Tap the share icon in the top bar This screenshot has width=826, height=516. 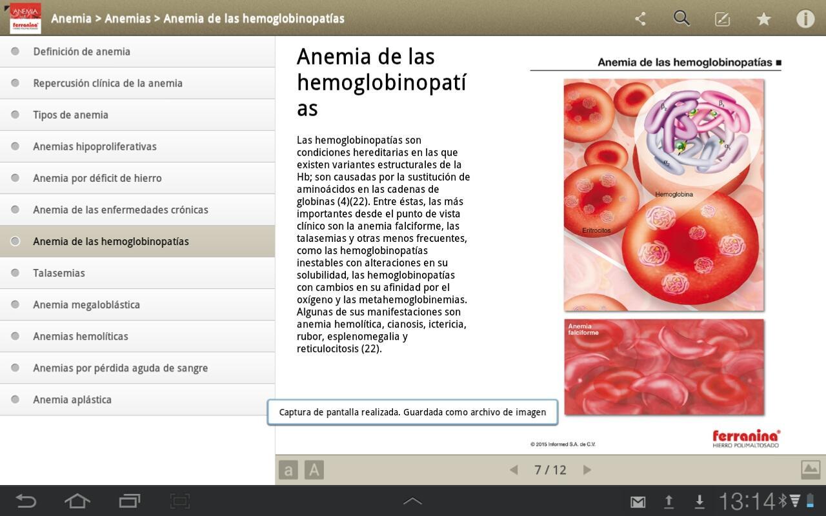(x=640, y=19)
